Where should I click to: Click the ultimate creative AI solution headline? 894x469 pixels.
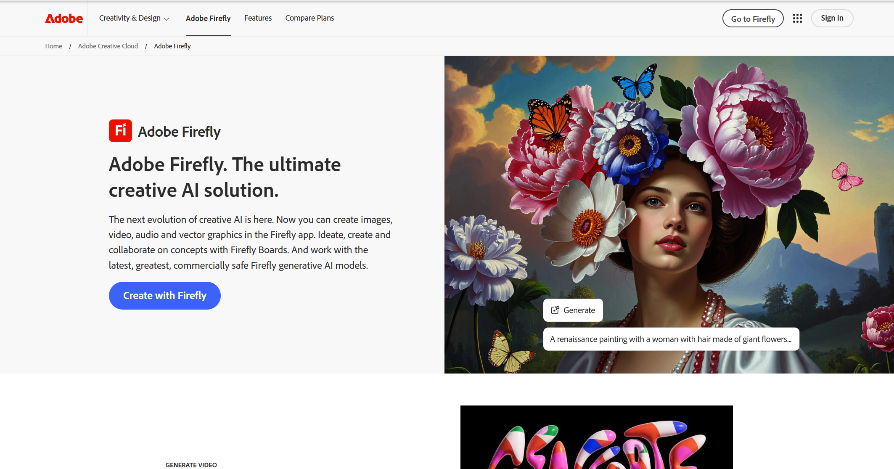[x=225, y=177]
